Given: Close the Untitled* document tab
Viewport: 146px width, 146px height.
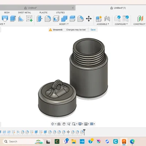Looking at the screenshot, I should click(x=73, y=8).
